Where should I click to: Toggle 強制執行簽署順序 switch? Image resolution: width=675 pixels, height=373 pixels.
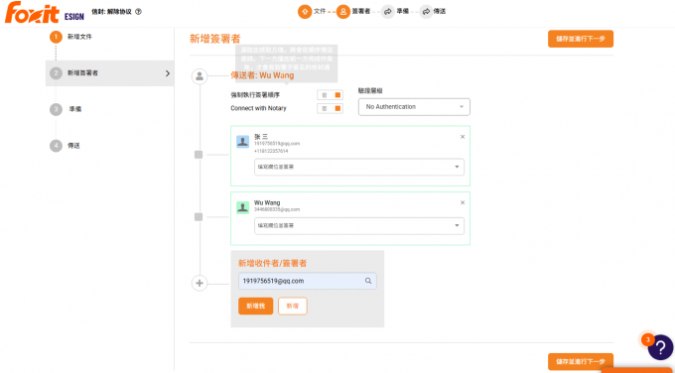pos(331,95)
